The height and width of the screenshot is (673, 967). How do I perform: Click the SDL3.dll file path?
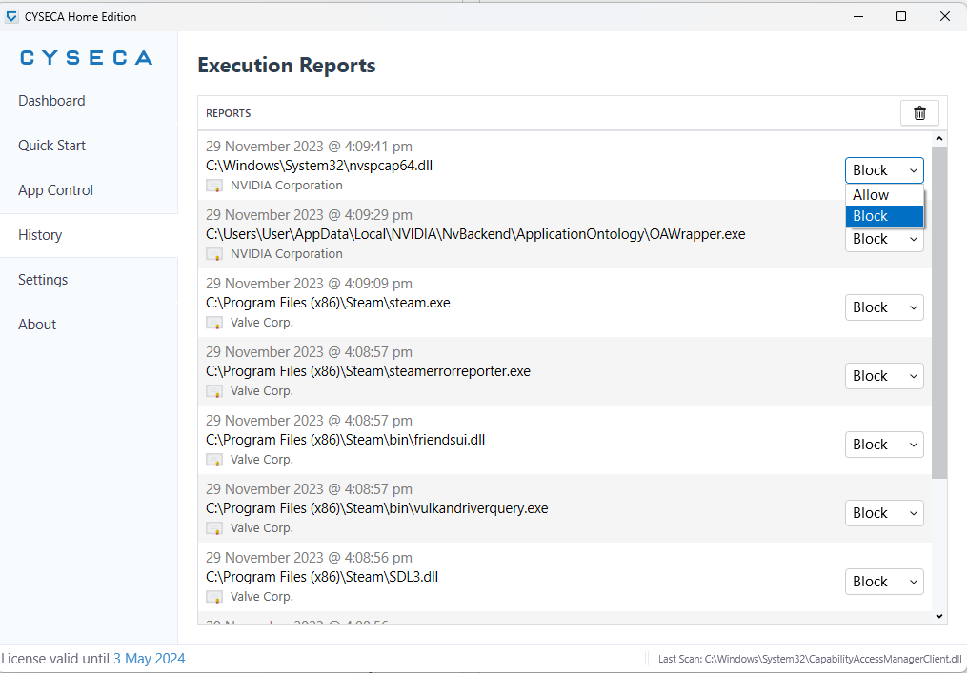point(322,577)
